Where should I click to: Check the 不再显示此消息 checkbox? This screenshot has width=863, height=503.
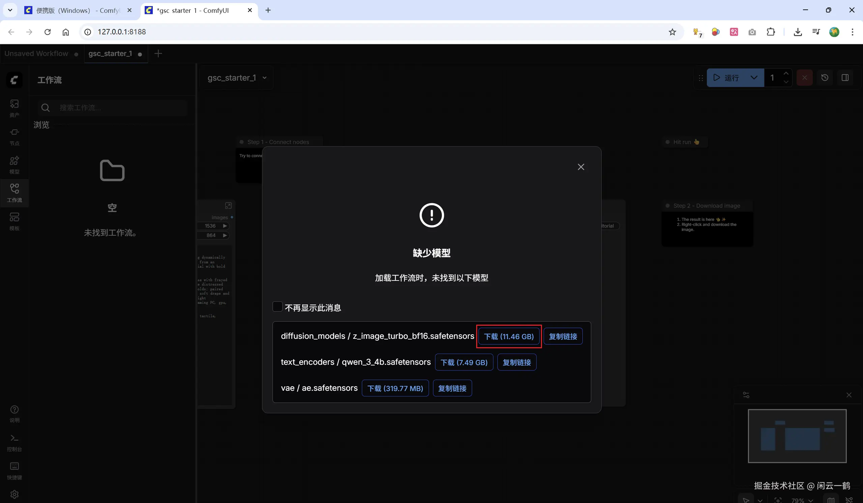(x=277, y=306)
